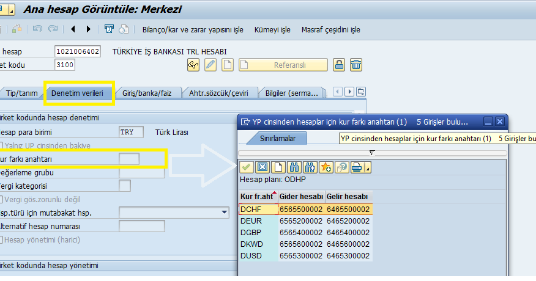Click the popup title bar menu icon
The height and width of the screenshot is (281, 536).
(x=245, y=122)
